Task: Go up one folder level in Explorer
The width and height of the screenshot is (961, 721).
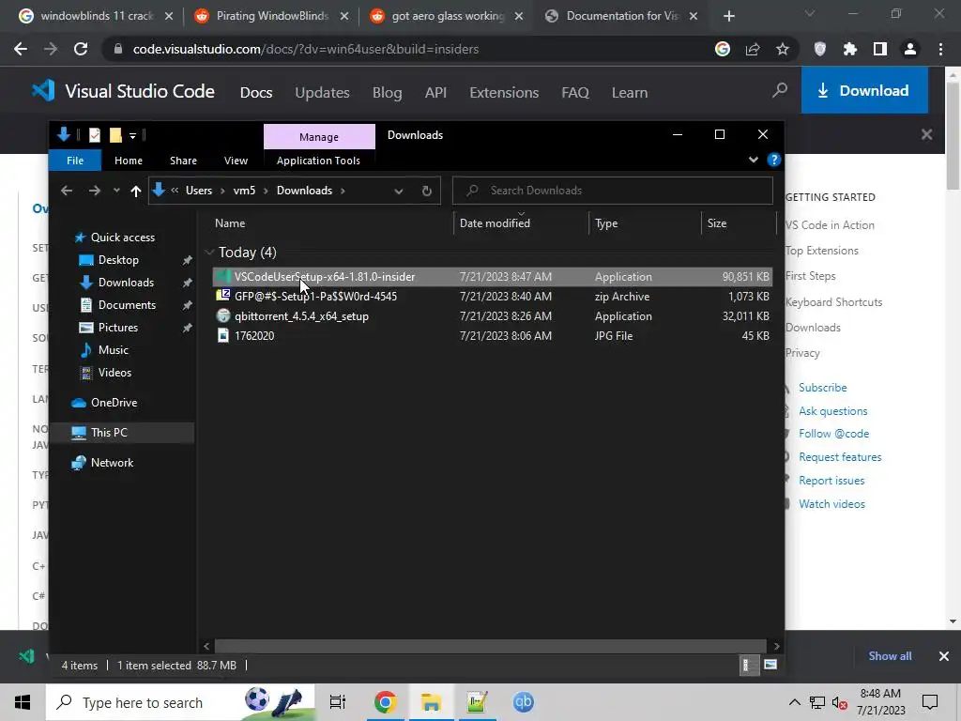Action: 135,191
